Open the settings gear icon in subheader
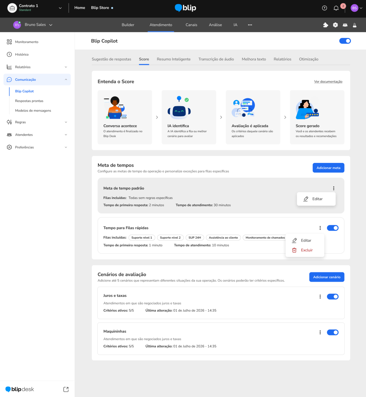Viewport: 366px width, 397px height. point(335,25)
